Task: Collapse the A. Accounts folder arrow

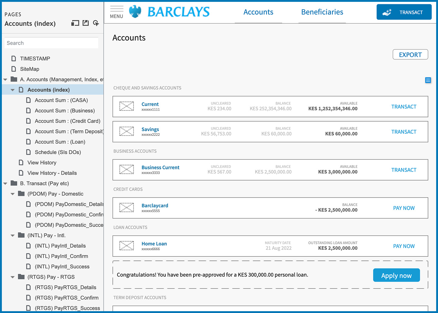Action: (5, 80)
